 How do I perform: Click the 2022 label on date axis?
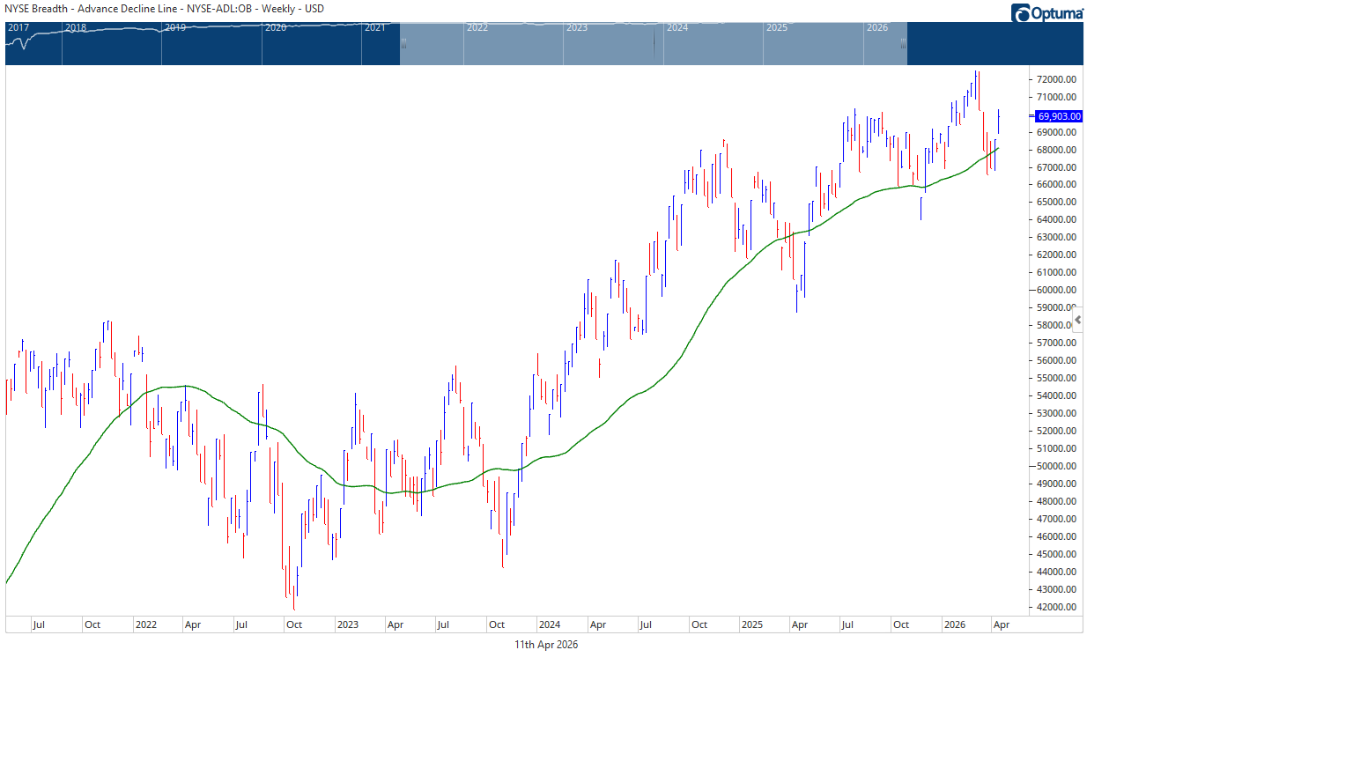[146, 624]
